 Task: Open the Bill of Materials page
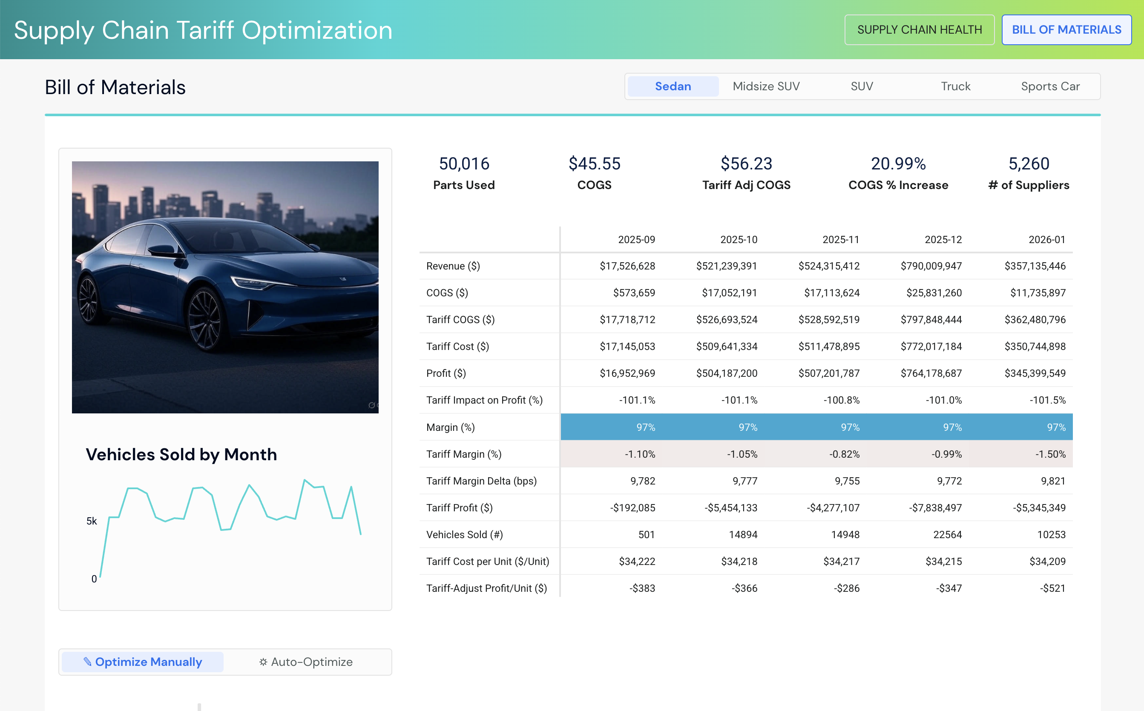pos(1066,30)
